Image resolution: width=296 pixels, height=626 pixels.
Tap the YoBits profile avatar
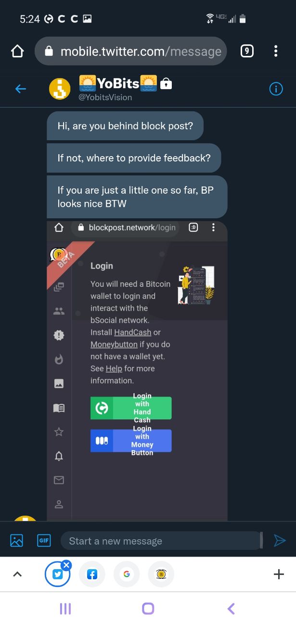click(x=60, y=89)
